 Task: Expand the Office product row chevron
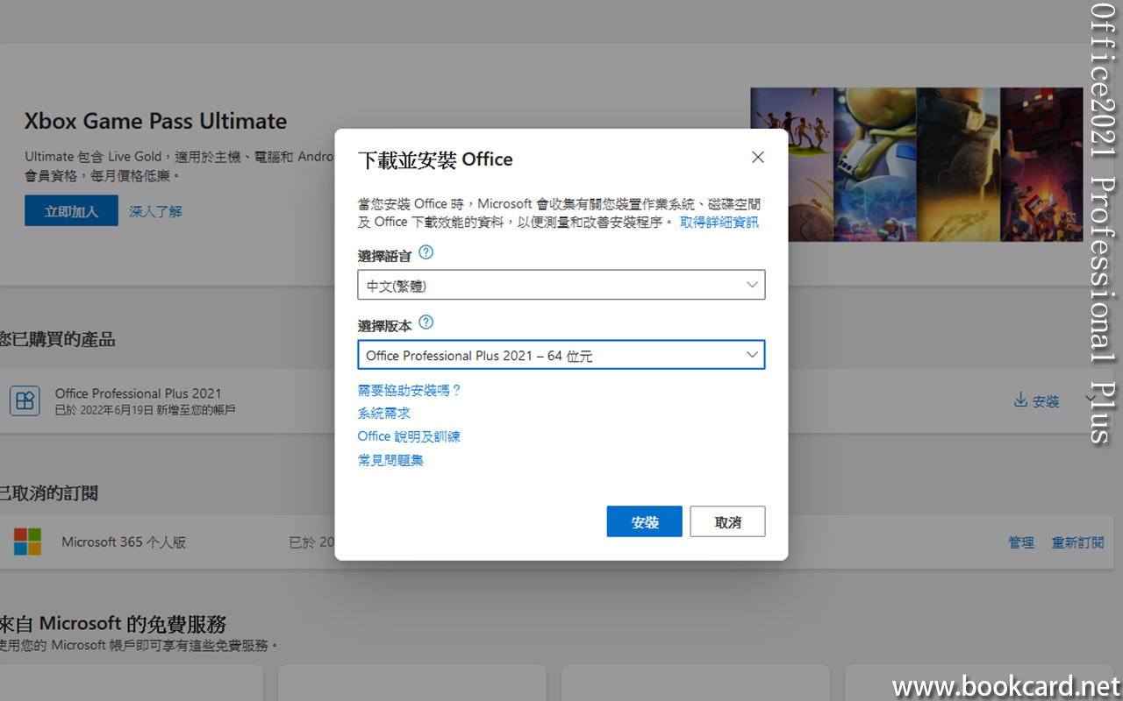pyautogui.click(x=1090, y=399)
